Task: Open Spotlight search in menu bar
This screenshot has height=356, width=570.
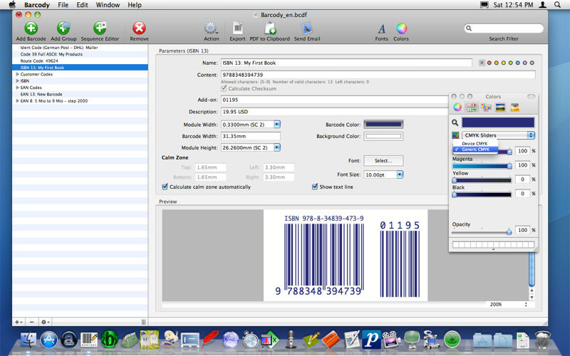Action: (557, 5)
